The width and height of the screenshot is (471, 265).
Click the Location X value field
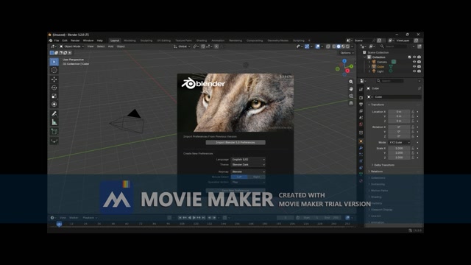pyautogui.click(x=399, y=112)
